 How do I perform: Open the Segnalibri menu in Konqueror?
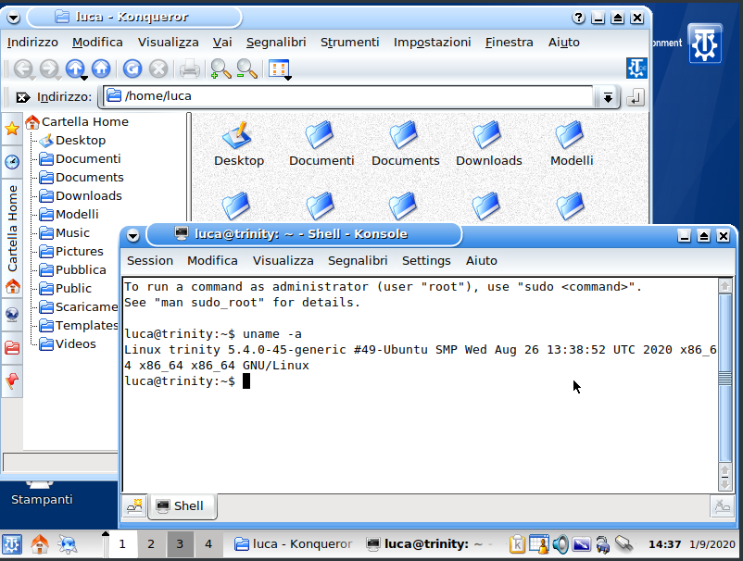click(276, 43)
